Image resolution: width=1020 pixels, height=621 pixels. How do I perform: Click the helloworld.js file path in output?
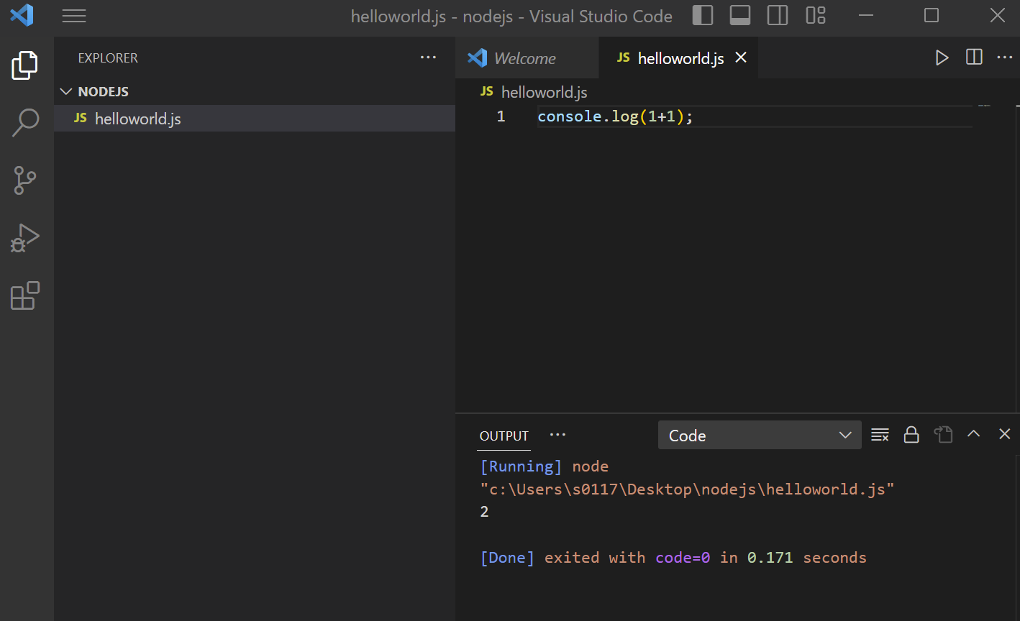coord(687,489)
